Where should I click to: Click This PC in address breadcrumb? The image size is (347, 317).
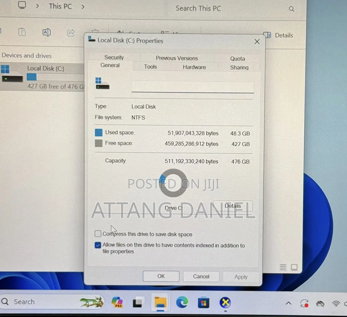(60, 6)
